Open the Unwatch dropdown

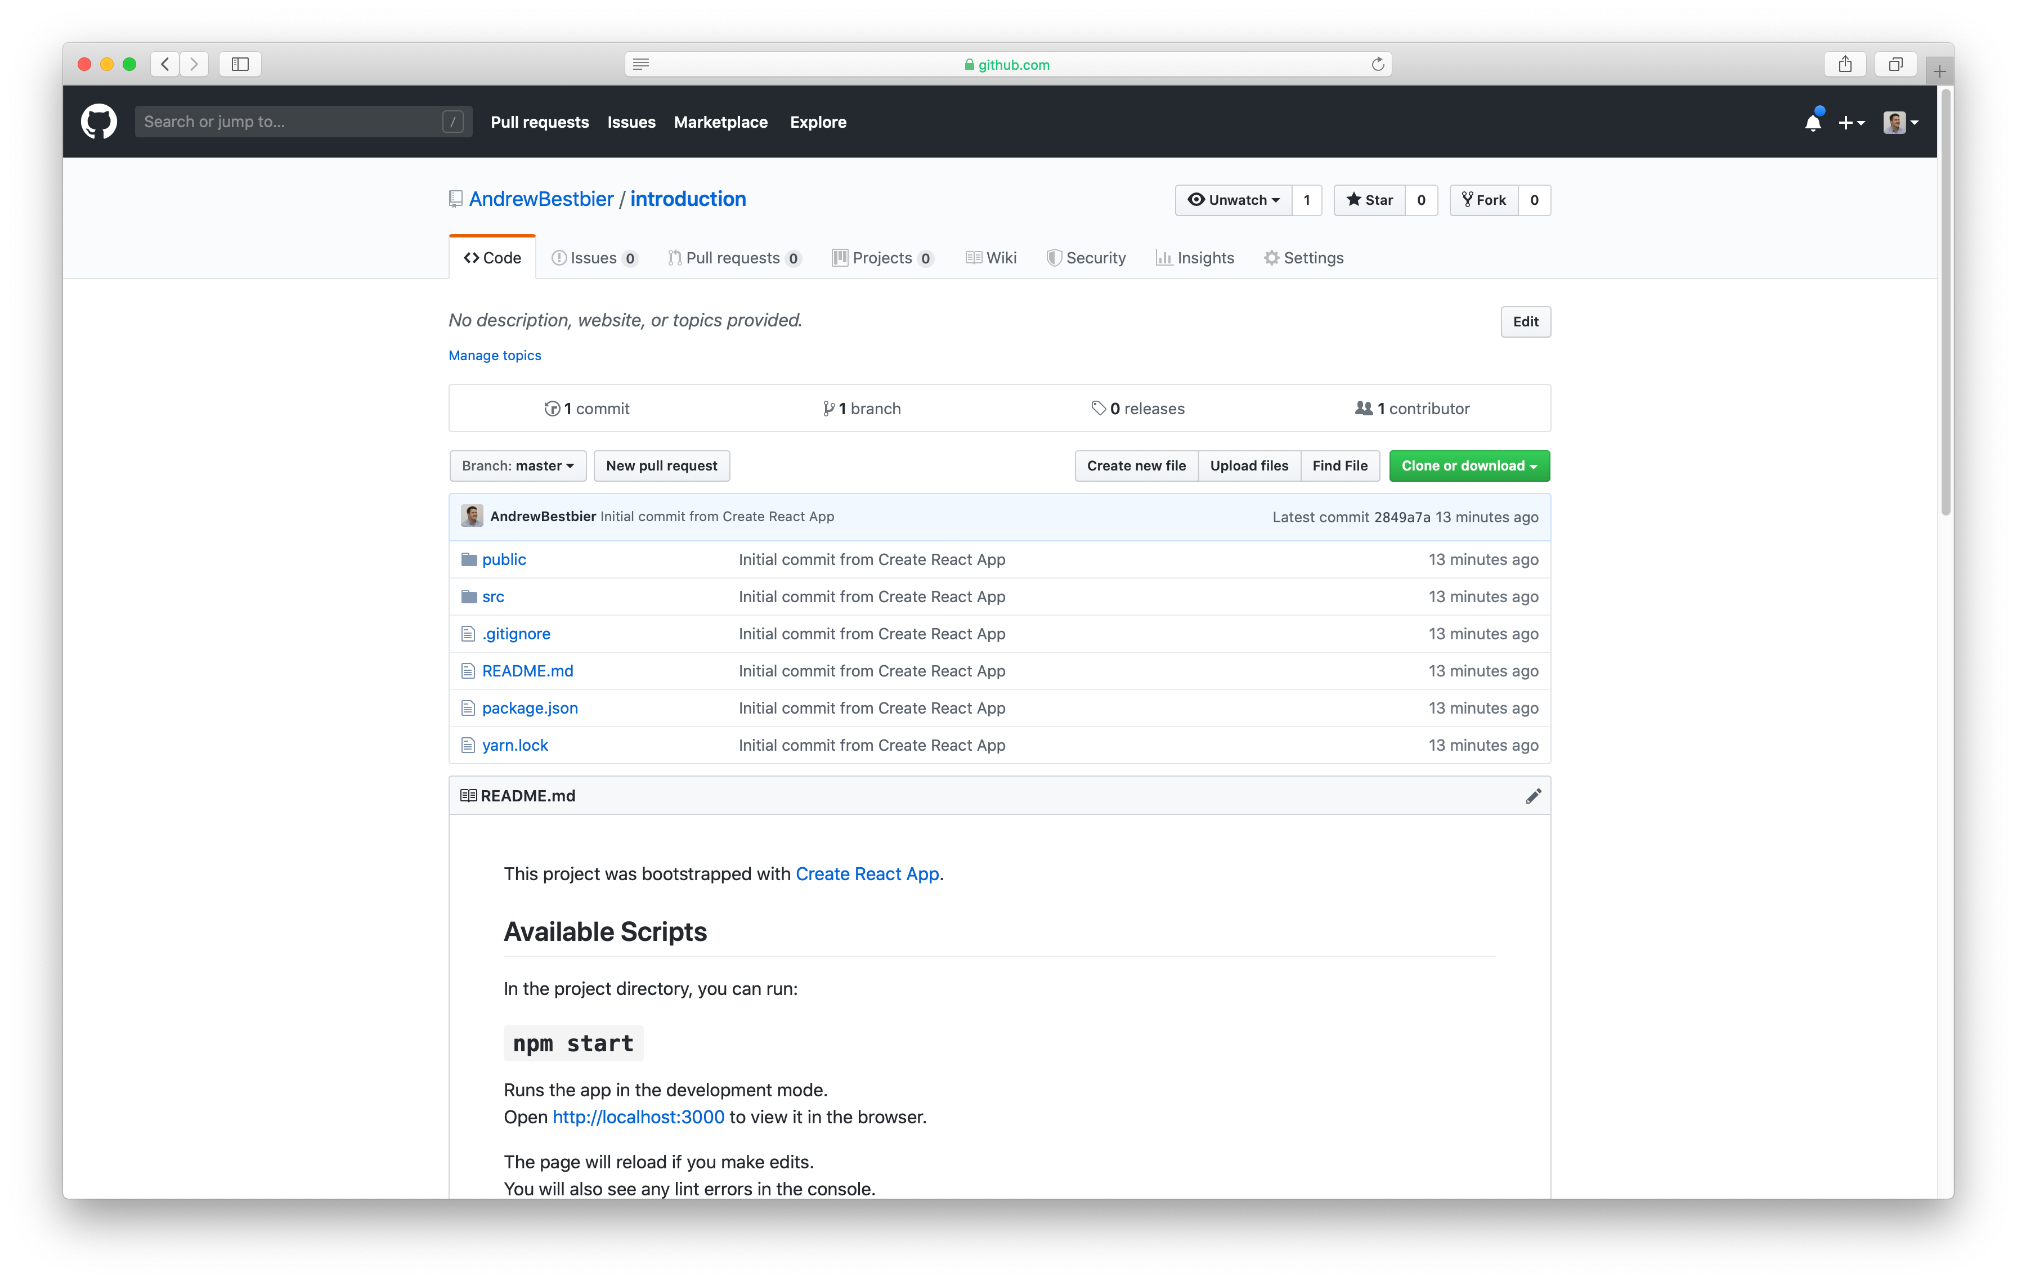[1234, 200]
